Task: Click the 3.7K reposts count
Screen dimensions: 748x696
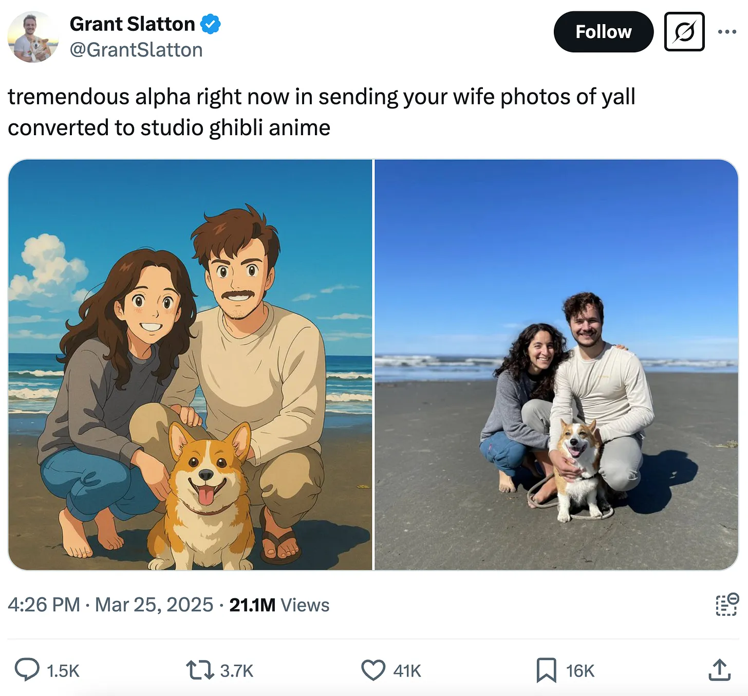Action: pos(237,671)
